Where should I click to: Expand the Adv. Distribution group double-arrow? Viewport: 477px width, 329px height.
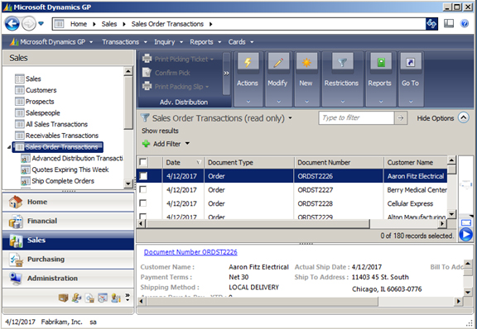click(x=226, y=73)
